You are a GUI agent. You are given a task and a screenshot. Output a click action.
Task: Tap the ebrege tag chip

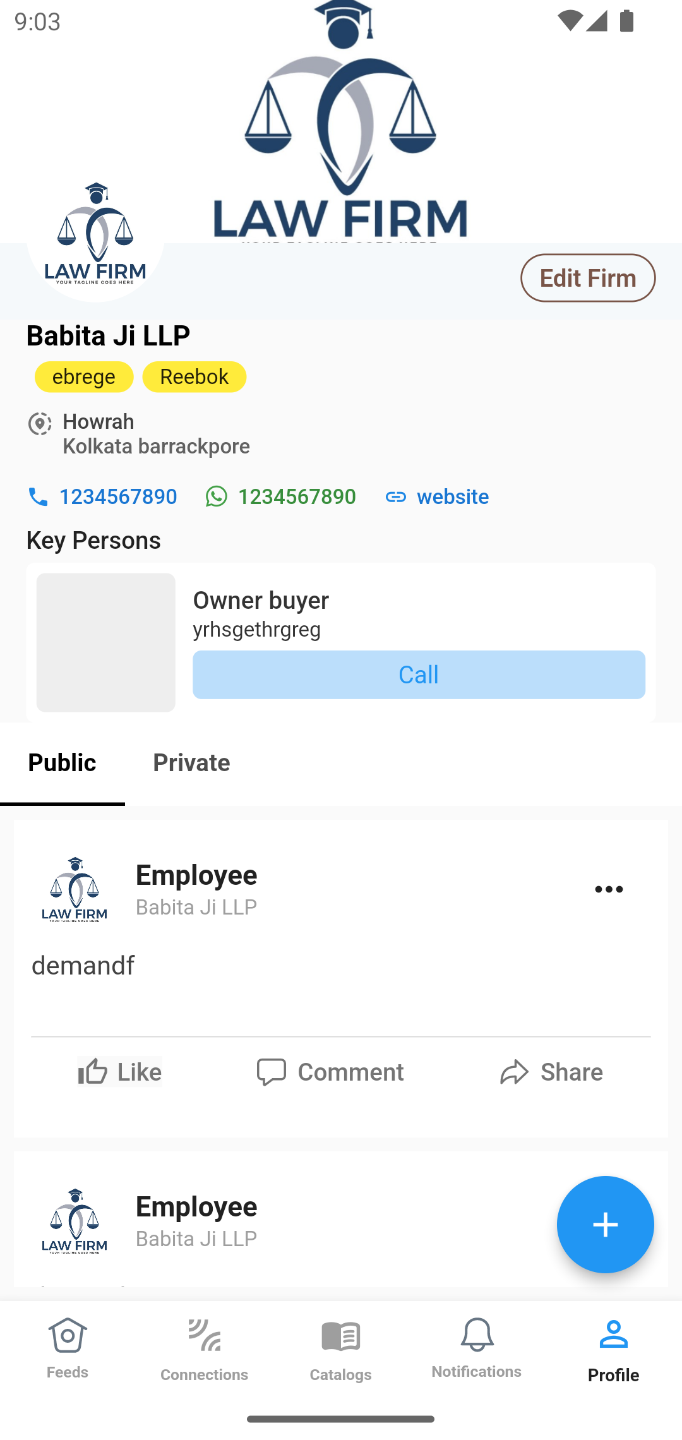pyautogui.click(x=84, y=376)
